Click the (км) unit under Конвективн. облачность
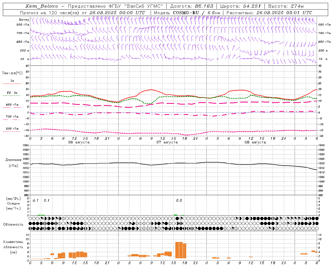The height and width of the screenshot is (265, 332). click(13, 252)
